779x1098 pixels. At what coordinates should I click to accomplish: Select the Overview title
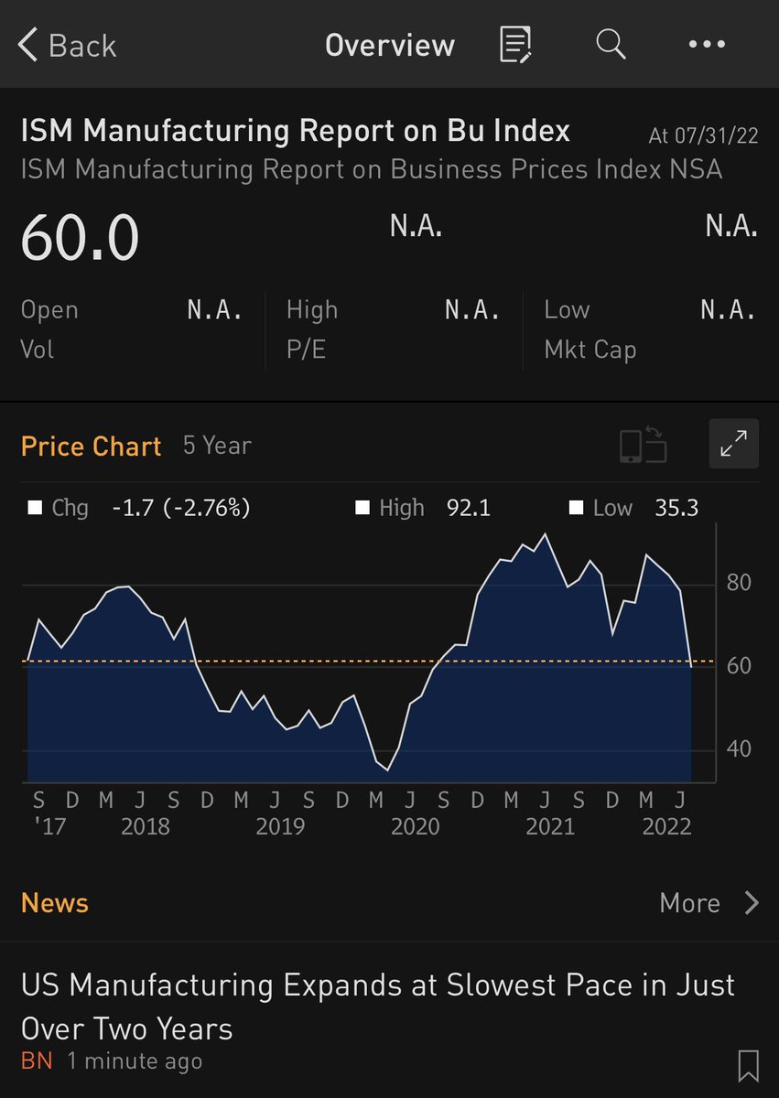coord(390,45)
